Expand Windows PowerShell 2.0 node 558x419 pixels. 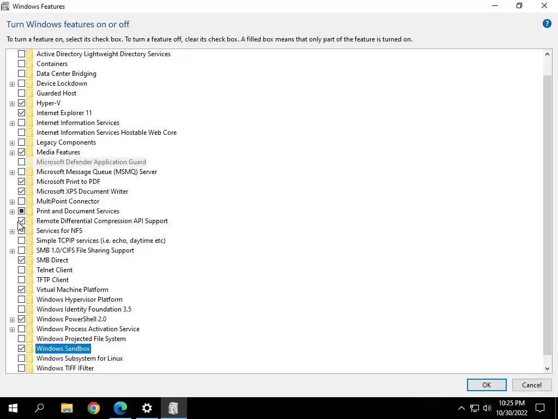[12, 320]
